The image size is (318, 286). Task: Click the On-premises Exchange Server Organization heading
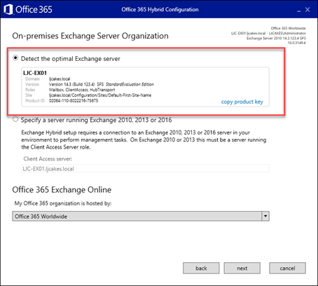(x=90, y=36)
